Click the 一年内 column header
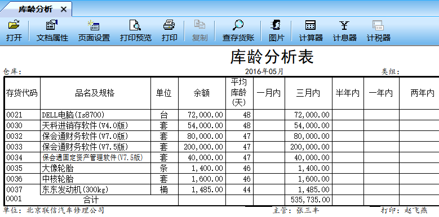 [382, 93]
